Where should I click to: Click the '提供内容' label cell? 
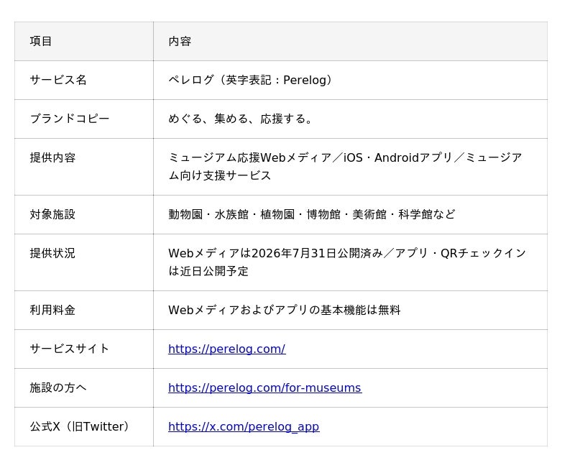click(x=84, y=167)
